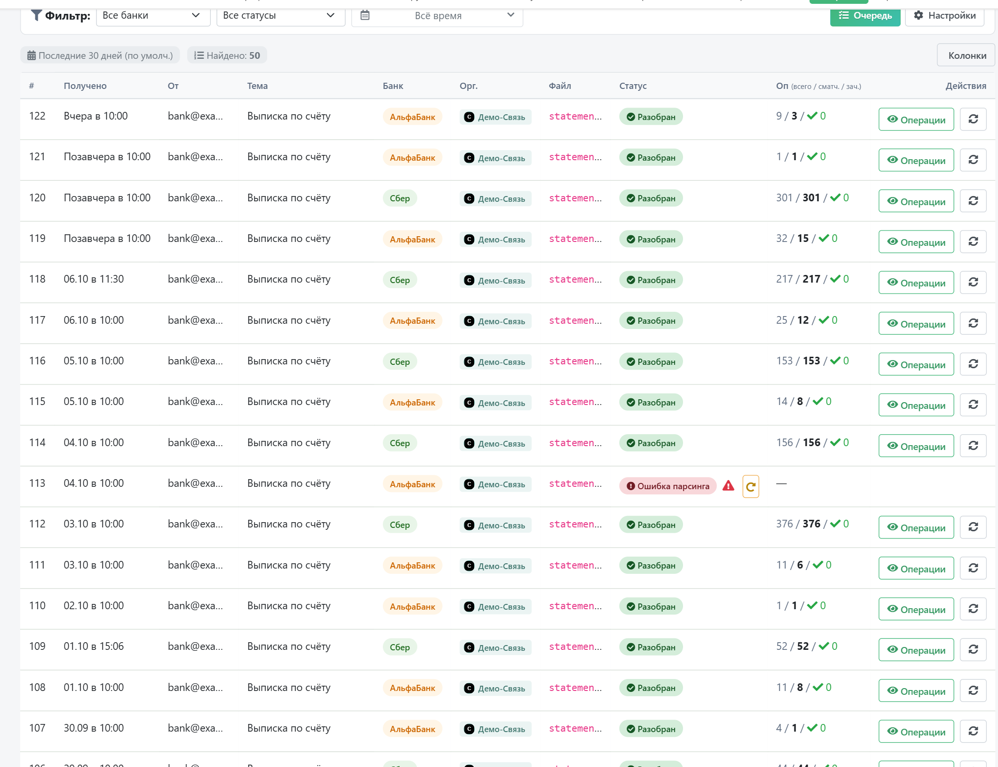The height and width of the screenshot is (767, 998).
Task: Click the red warning triangle in row 113
Action: point(728,486)
